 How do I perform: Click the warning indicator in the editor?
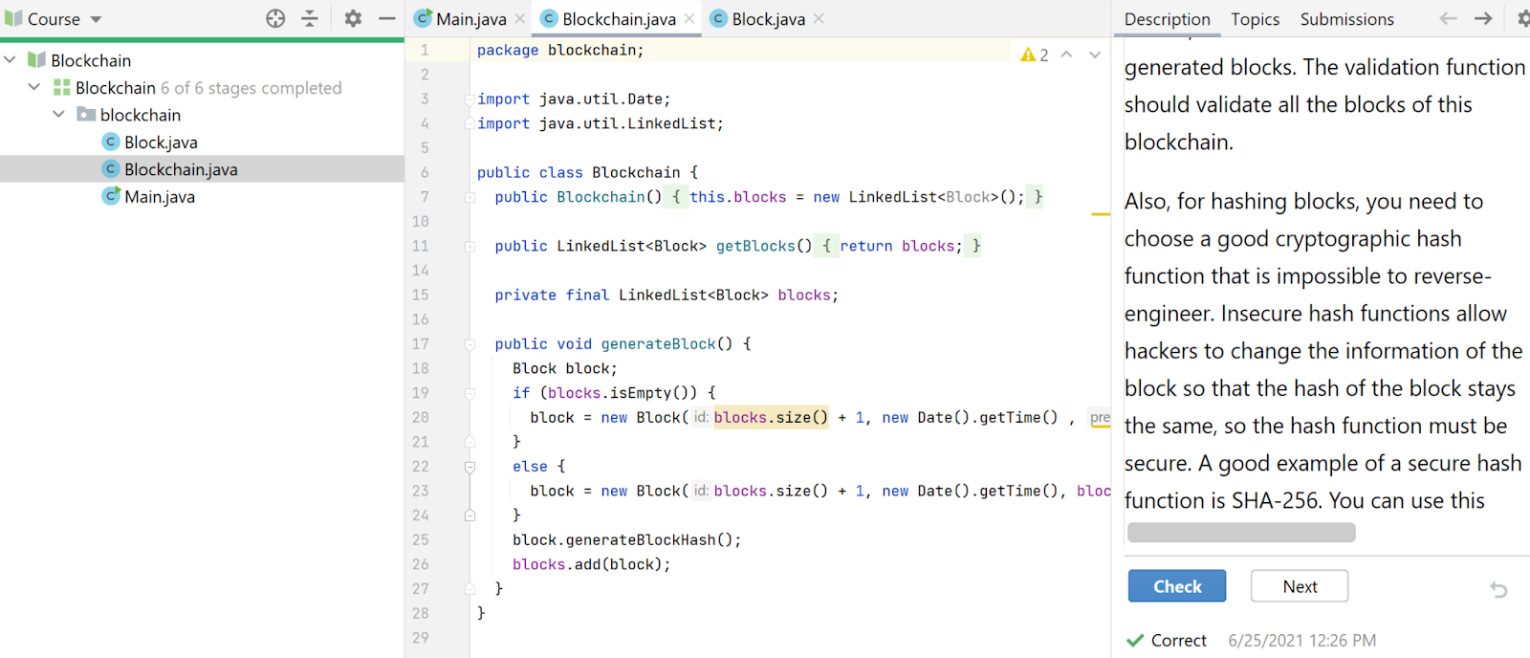click(1033, 55)
